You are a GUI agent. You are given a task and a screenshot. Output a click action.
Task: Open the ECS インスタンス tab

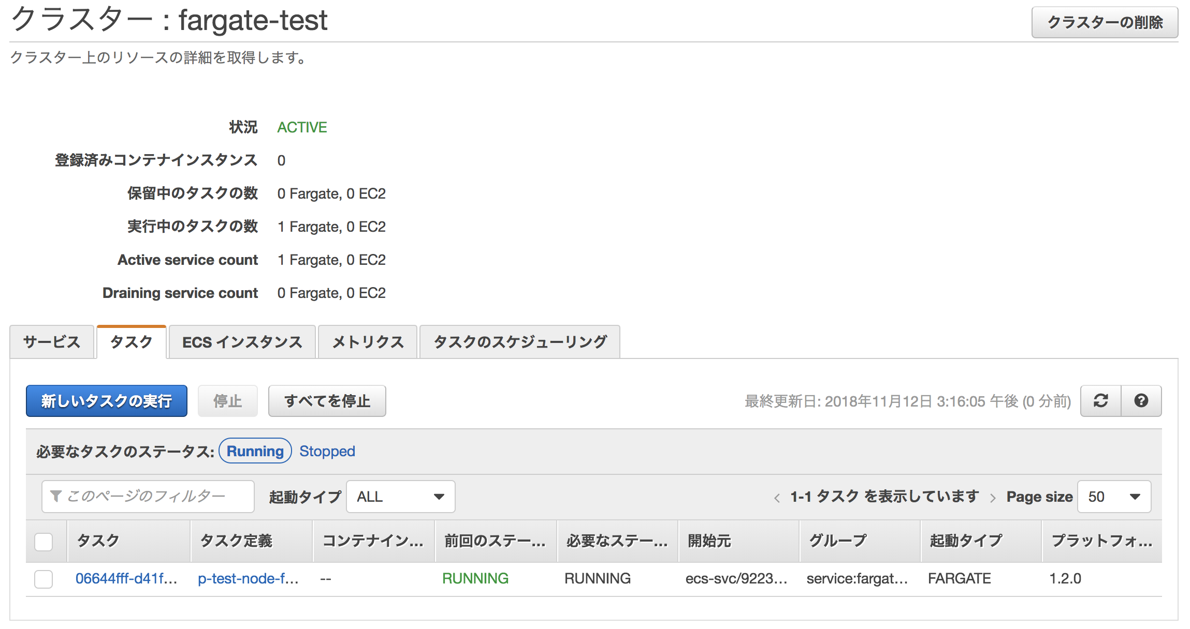point(242,342)
